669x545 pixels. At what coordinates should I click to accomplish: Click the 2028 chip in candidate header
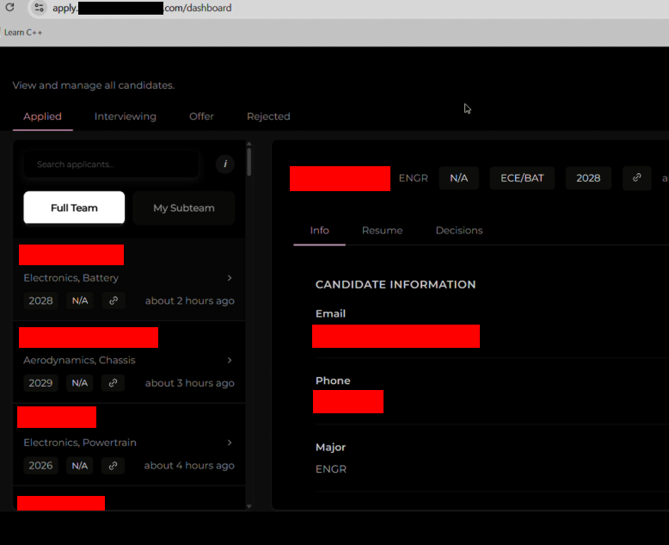click(x=588, y=178)
